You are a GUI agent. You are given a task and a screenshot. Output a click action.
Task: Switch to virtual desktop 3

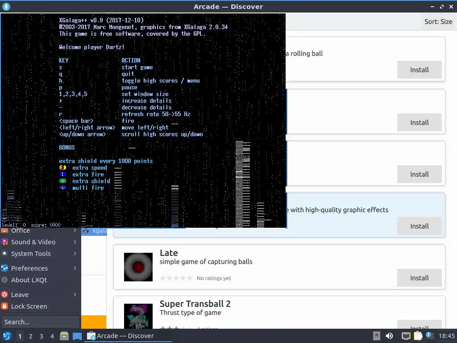(42, 336)
